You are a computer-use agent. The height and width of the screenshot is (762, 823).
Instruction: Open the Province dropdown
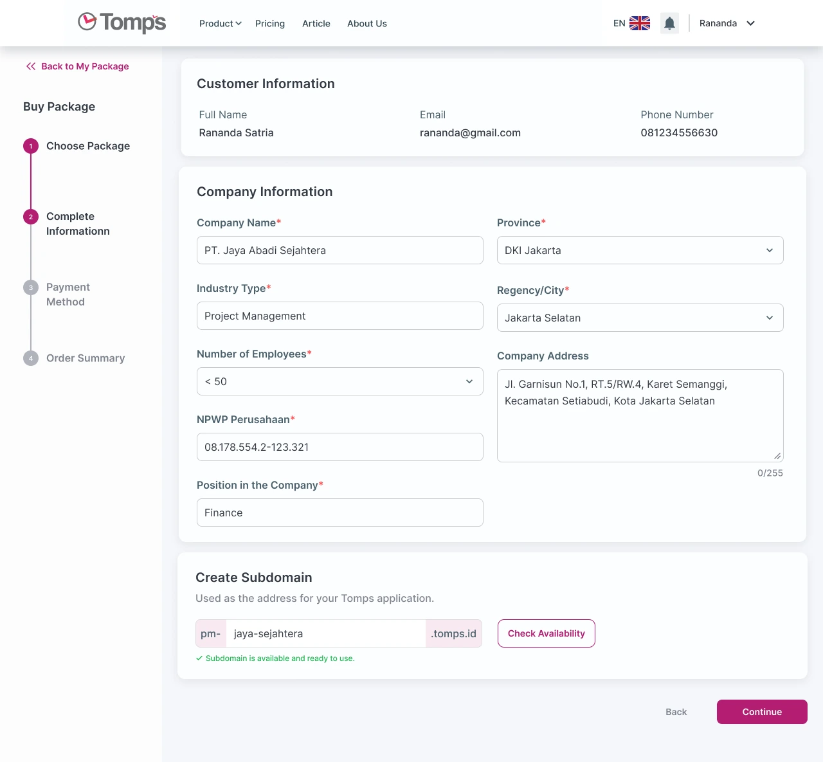[640, 250]
